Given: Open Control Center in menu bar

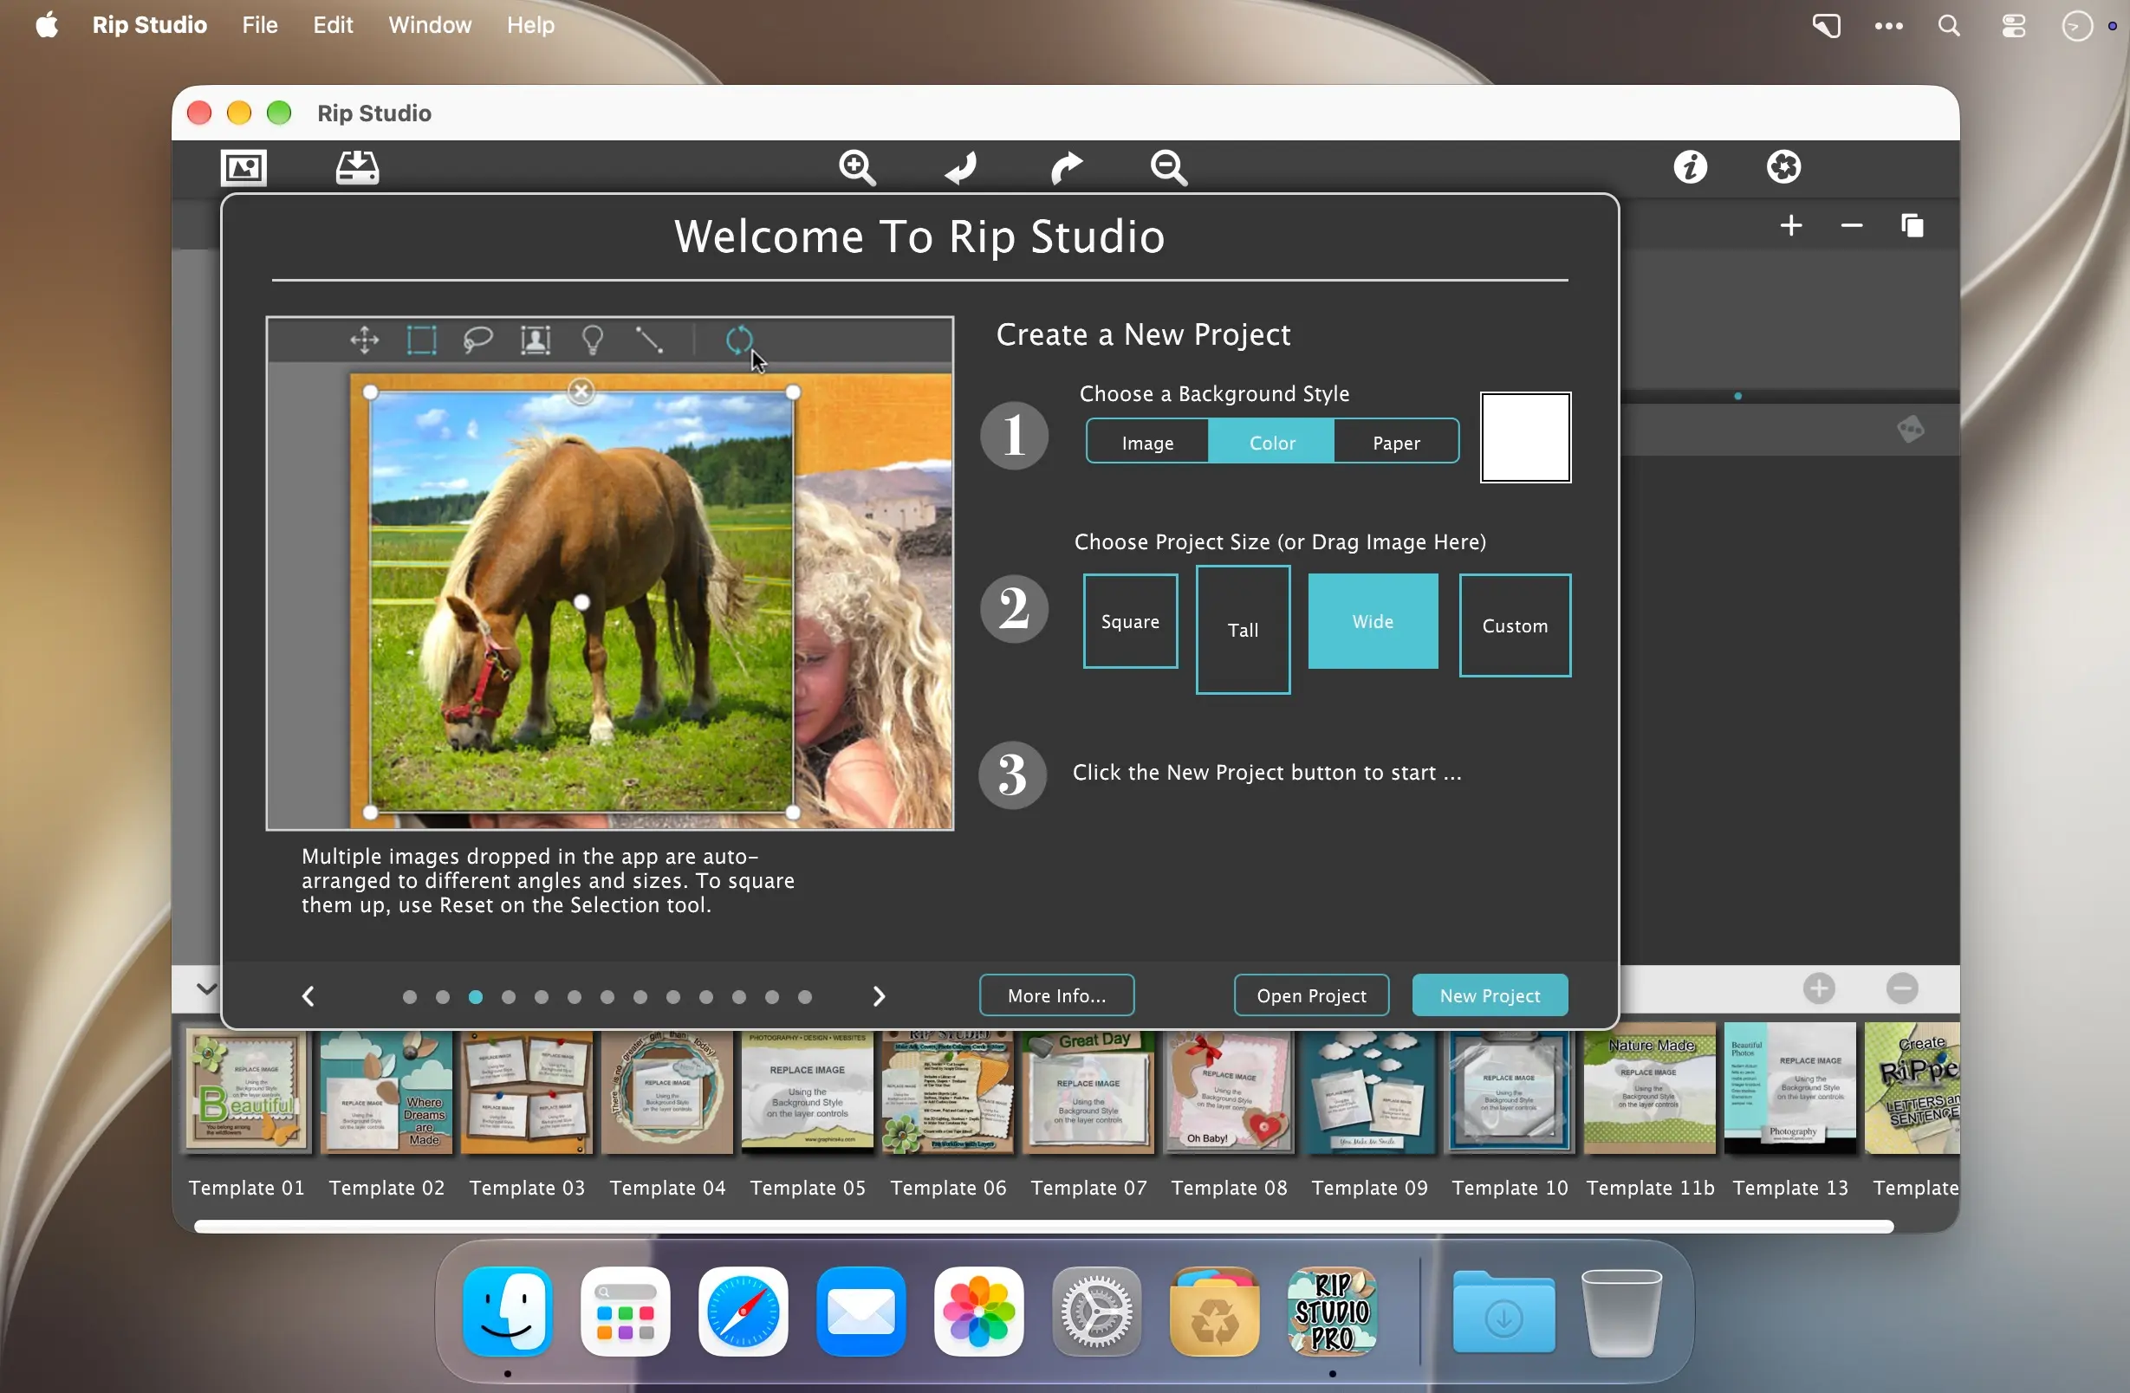Looking at the screenshot, I should [2013, 25].
